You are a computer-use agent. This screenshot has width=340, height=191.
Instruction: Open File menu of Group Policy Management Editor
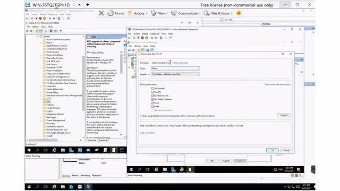(x=28, y=27)
